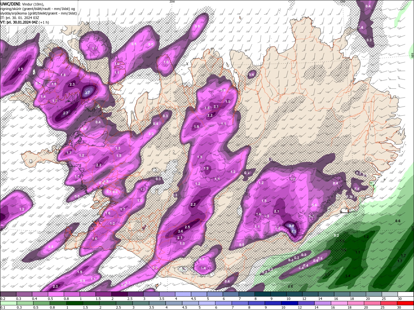Click the 3.7 precipitation value on the map
414x310 pixels.
pos(87,92)
